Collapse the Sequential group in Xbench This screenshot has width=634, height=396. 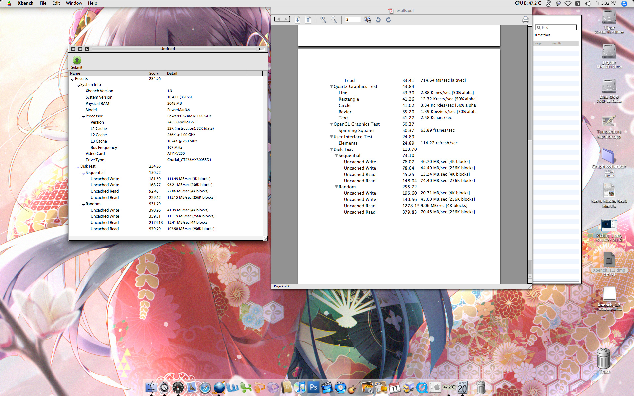83,173
